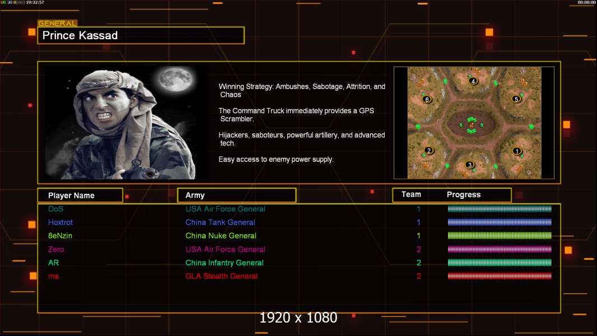Select player name AR
This screenshot has width=597, height=336.
(53, 263)
